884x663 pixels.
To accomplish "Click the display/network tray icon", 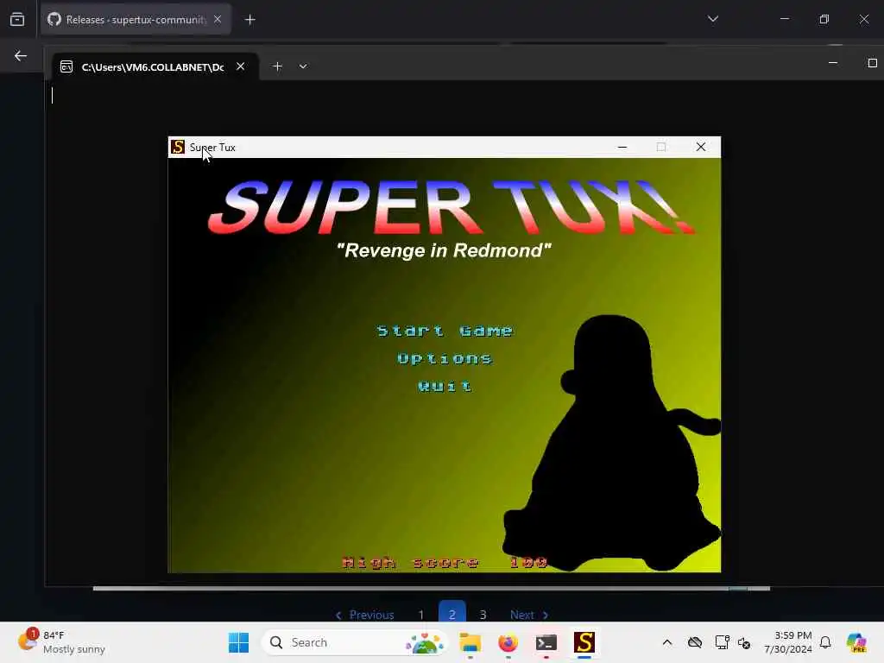I will (723, 642).
